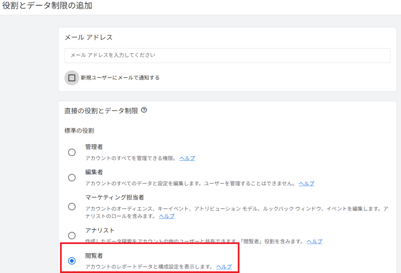401x273 pixels.
Task: Click the selected 閲覧者 radio button
Action: pyautogui.click(x=72, y=261)
